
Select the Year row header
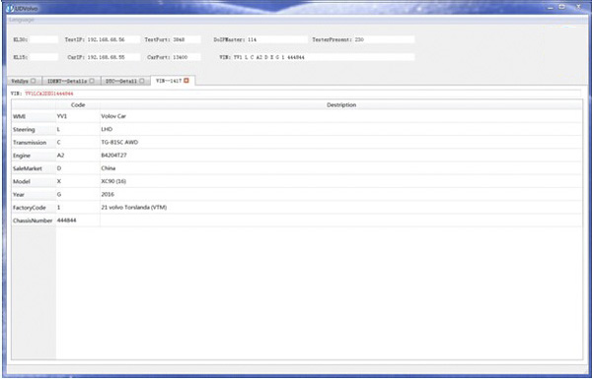coord(34,194)
